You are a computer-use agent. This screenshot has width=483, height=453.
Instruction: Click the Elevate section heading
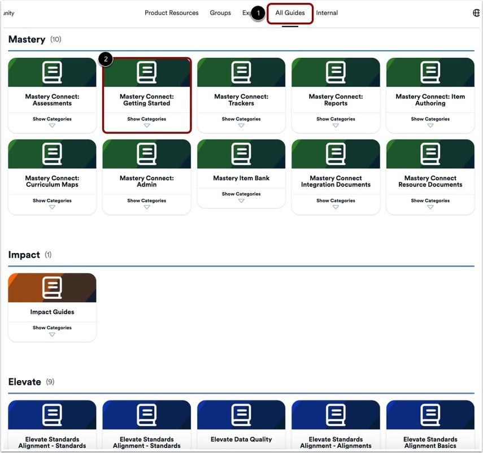pyautogui.click(x=25, y=382)
